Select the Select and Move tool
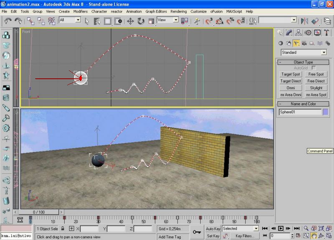The image size is (334, 240). click(130, 20)
